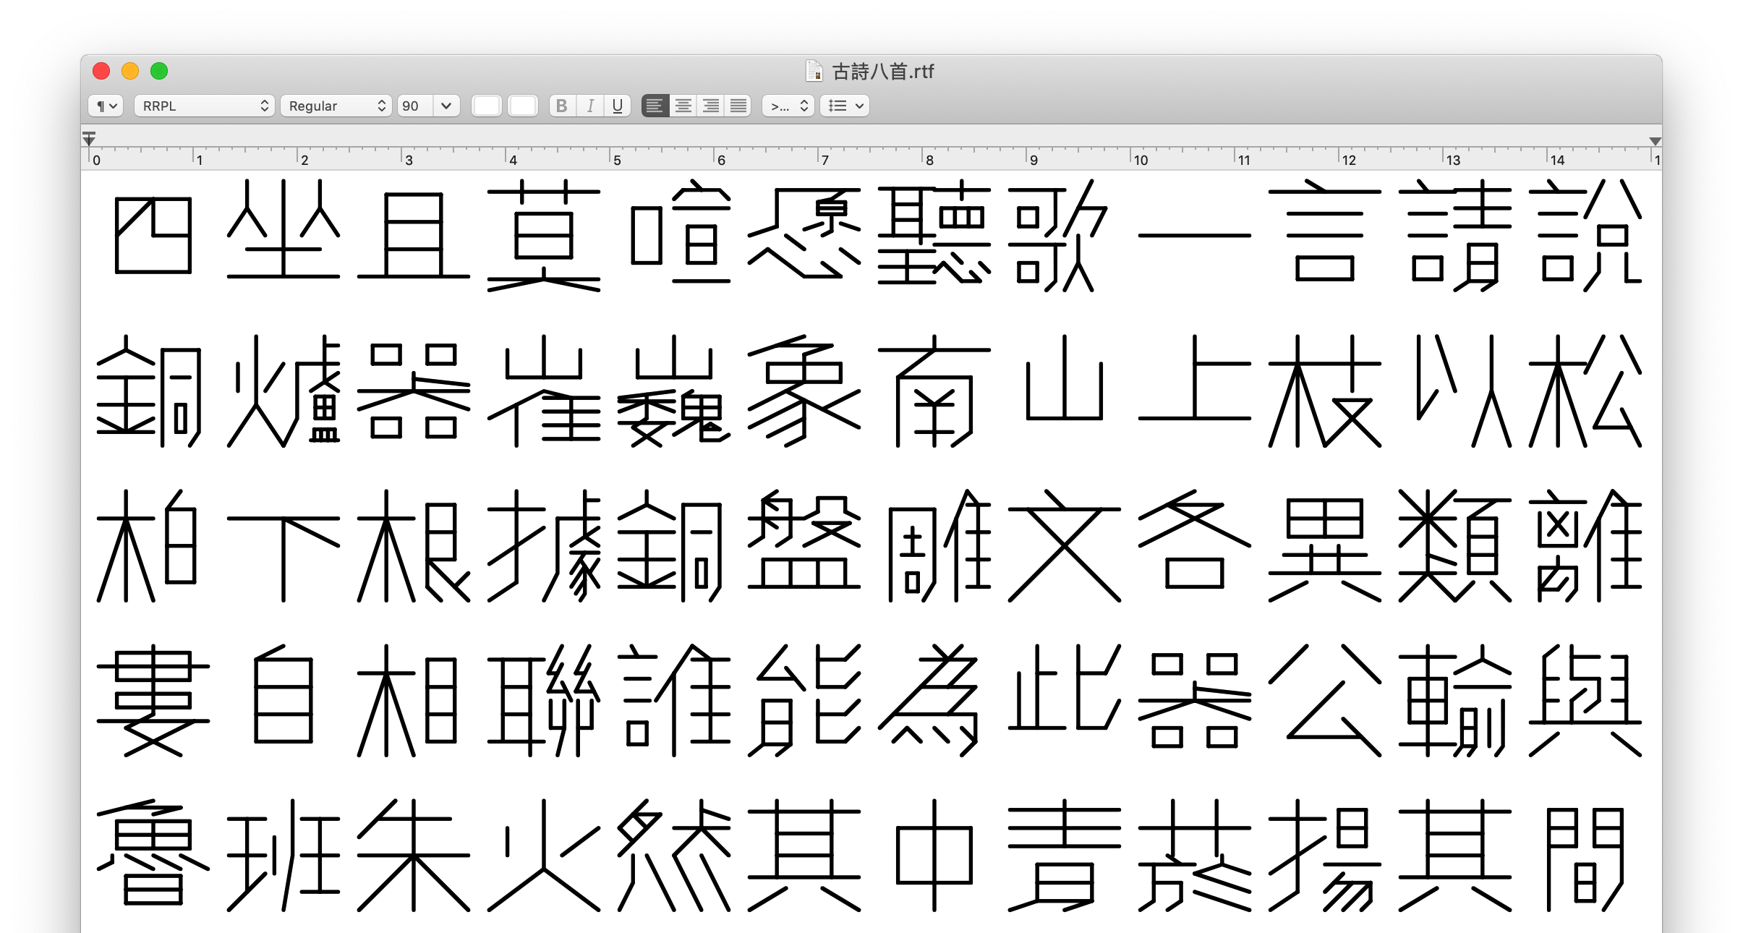Open the paragraph styles menu
The width and height of the screenshot is (1743, 933).
click(x=106, y=106)
